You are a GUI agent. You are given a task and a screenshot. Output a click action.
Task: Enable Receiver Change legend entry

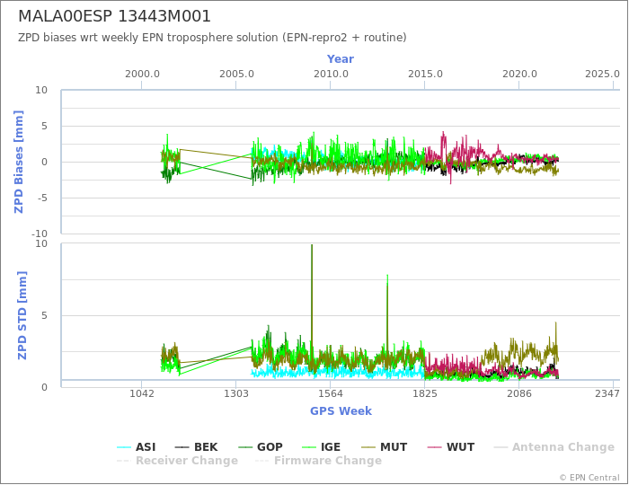[x=177, y=461]
